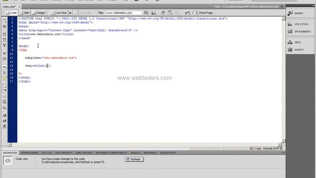Click the Format Source Code icon
Viewport: 316px width, 178px height.
pos(4,127)
